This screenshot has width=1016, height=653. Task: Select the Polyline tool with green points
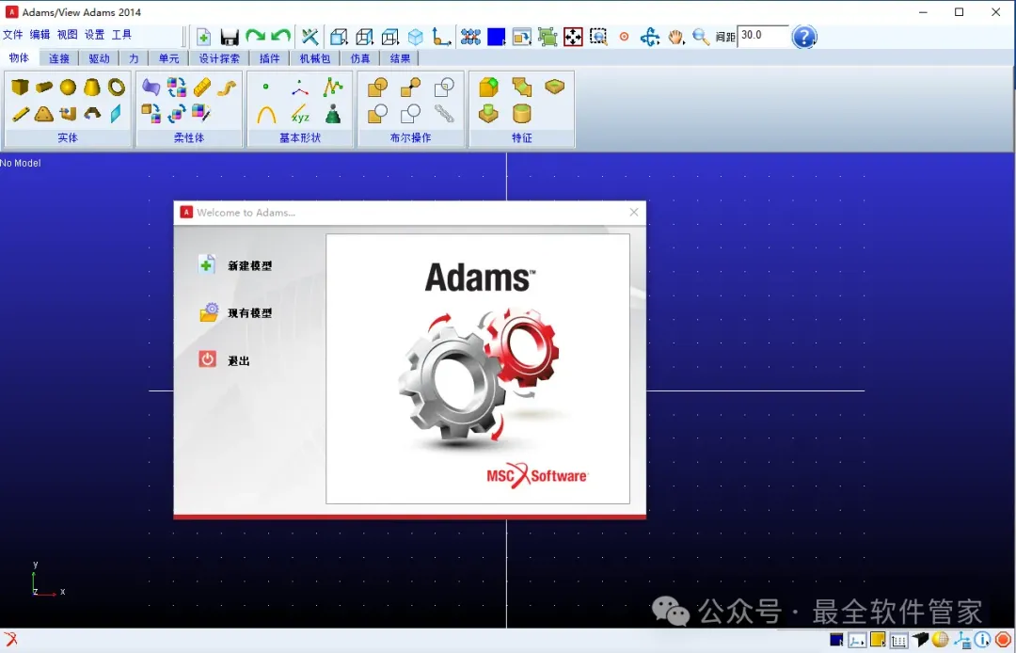[332, 87]
